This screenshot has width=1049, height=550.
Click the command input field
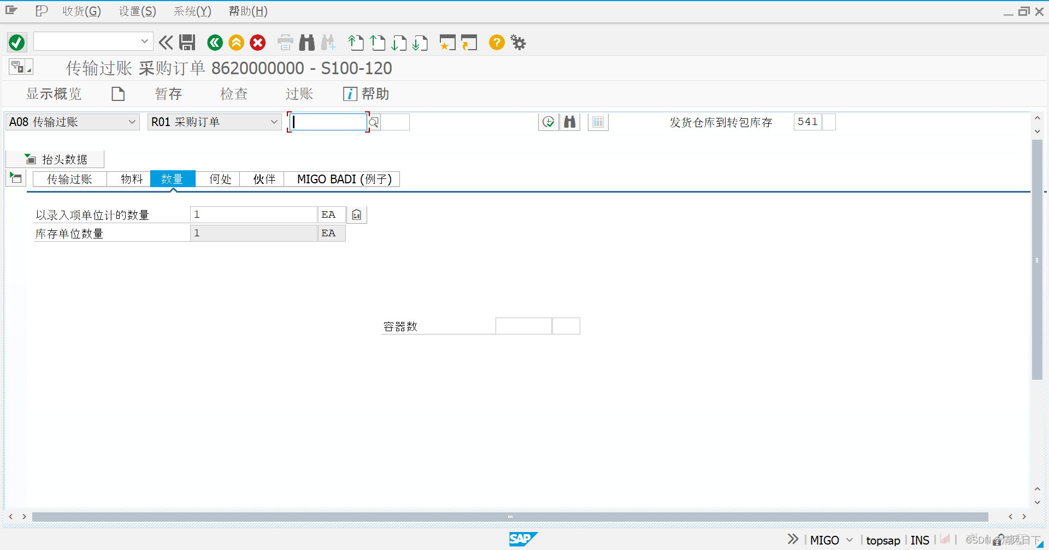[86, 41]
